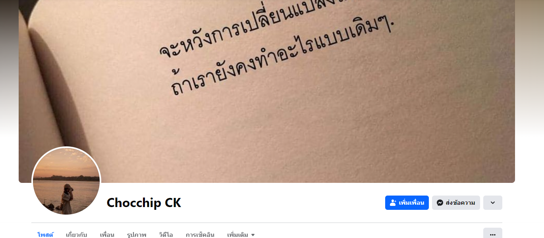
Task: Click the person-plus icon on Add Friend button
Action: [393, 203]
